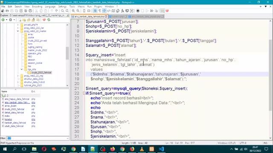Click the Windows Start button

(x=5, y=149)
